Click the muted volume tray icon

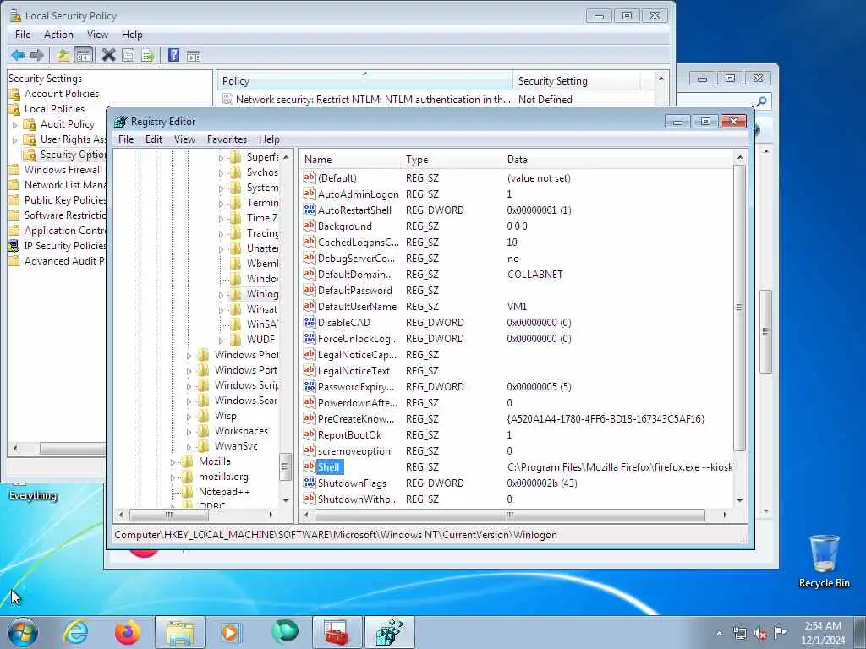click(760, 634)
